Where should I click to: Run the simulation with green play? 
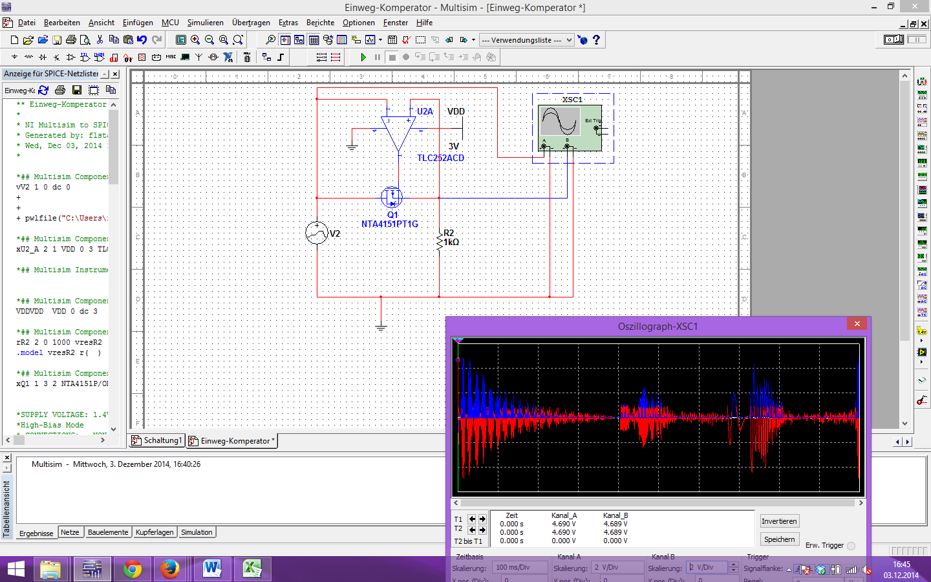click(x=363, y=57)
